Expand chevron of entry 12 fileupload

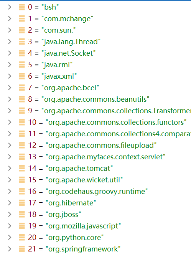click(x=10, y=146)
